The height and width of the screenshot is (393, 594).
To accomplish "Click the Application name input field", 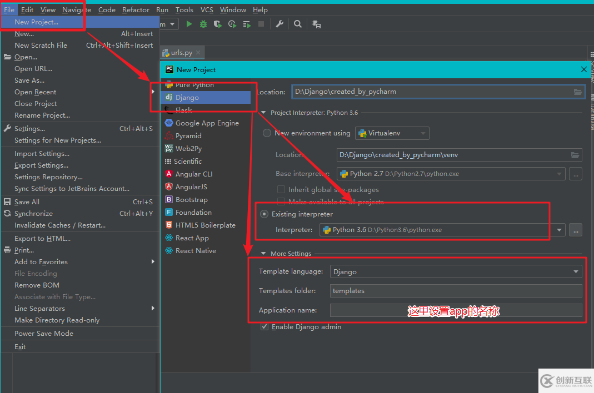I will (x=456, y=310).
